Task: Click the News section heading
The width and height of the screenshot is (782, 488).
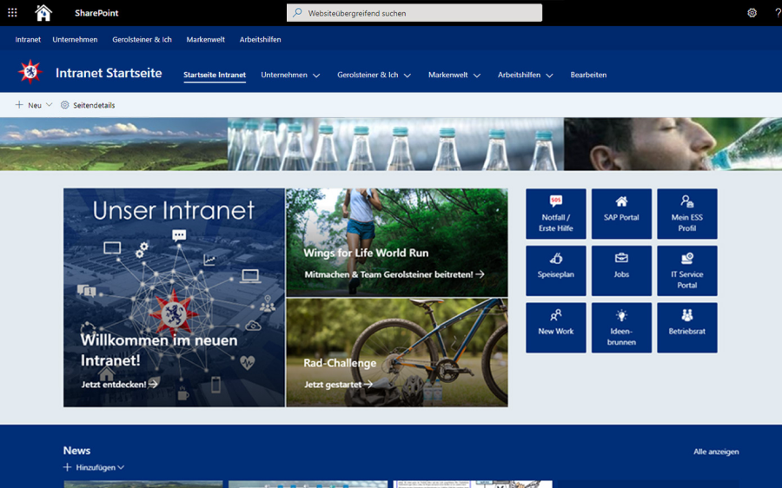Action: 76,451
